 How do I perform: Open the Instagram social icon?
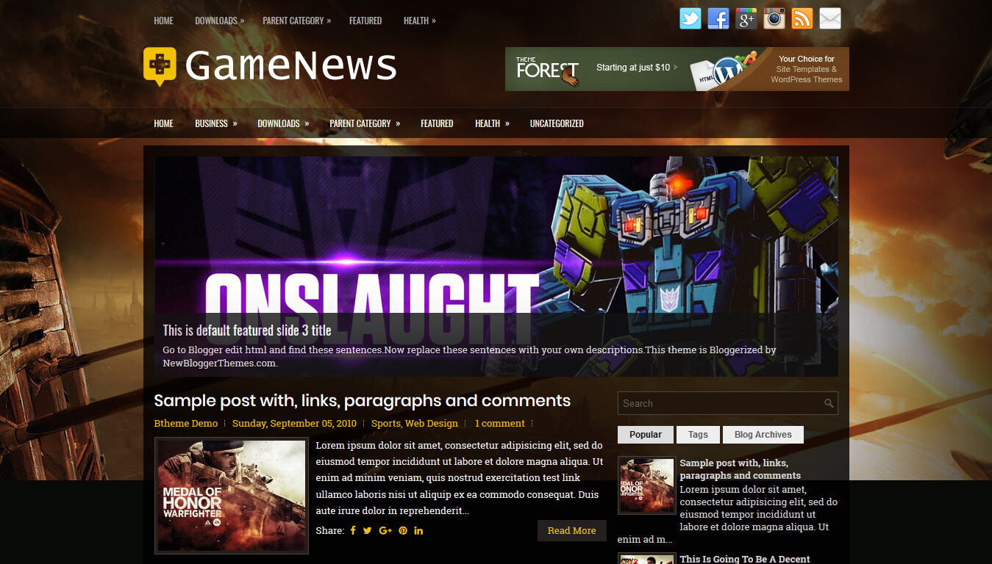coord(774,18)
